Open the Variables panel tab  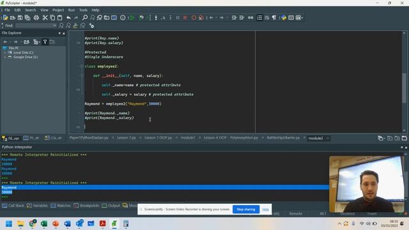tap(37, 206)
